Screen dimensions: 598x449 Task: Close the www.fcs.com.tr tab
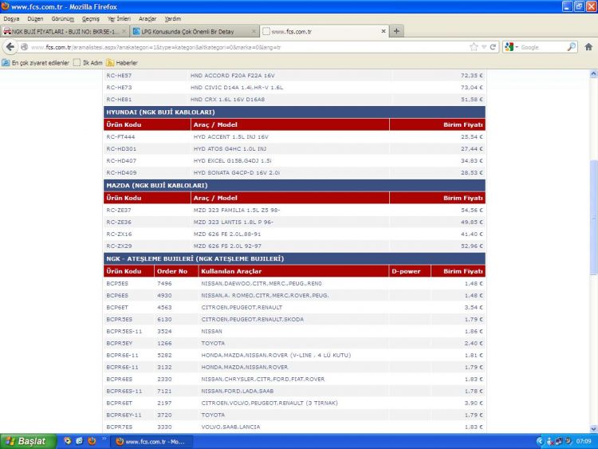point(384,31)
